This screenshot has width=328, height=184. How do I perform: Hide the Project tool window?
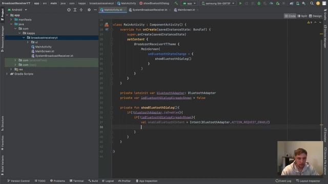point(95,10)
